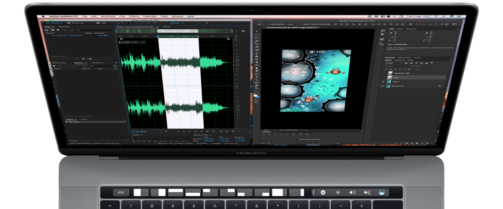Screen dimensions: 503x209
Task: Hide the Background layer using its eye icon
Action: pyautogui.click(x=383, y=86)
